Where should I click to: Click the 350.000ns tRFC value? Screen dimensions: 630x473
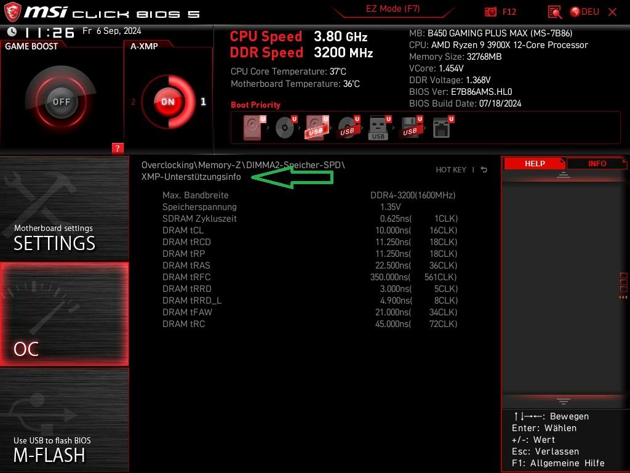pyautogui.click(x=390, y=277)
